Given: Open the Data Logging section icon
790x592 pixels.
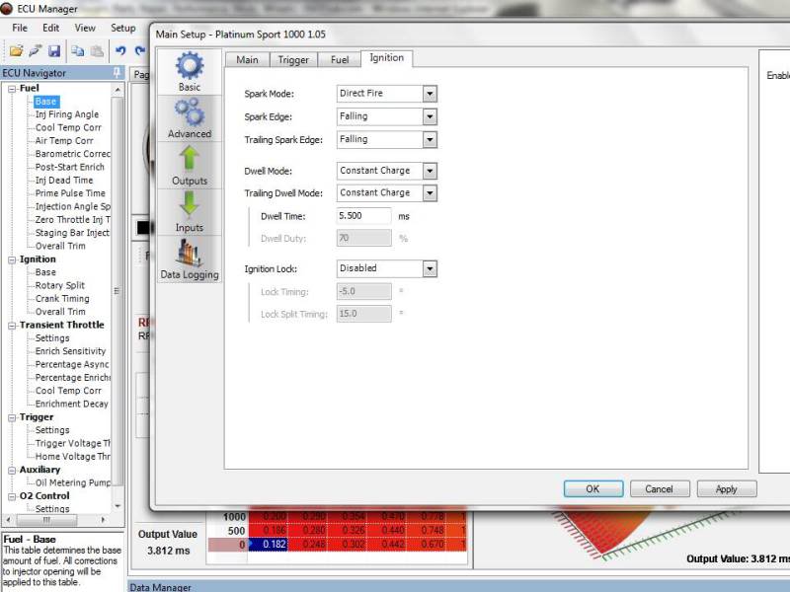Looking at the screenshot, I should pos(190,259).
